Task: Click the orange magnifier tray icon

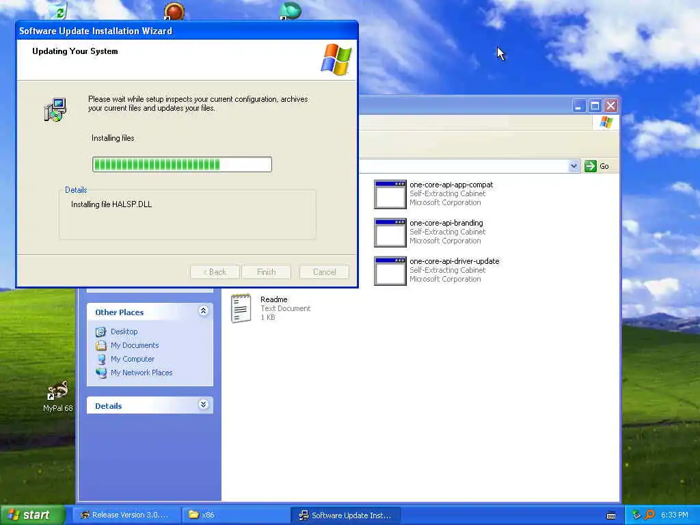Action: point(649,515)
